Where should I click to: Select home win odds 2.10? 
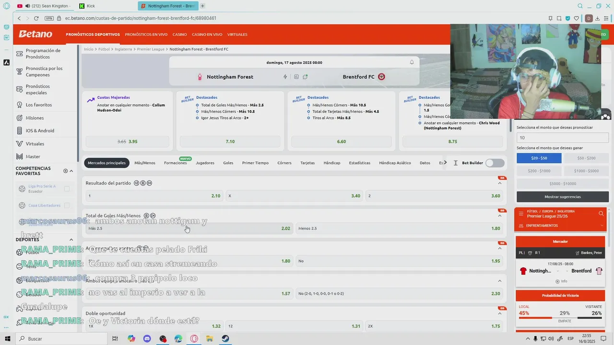pyautogui.click(x=154, y=196)
